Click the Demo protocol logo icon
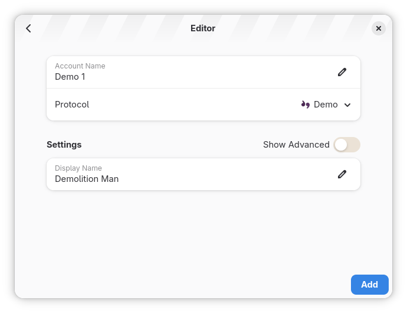 coord(306,105)
